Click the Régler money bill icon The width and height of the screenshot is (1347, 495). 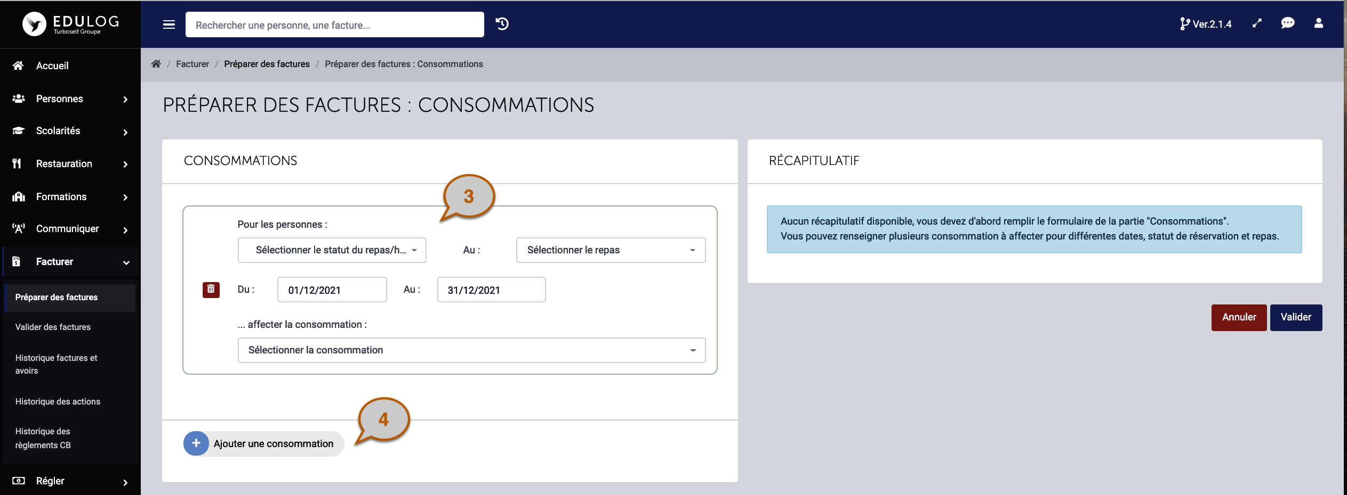[18, 481]
